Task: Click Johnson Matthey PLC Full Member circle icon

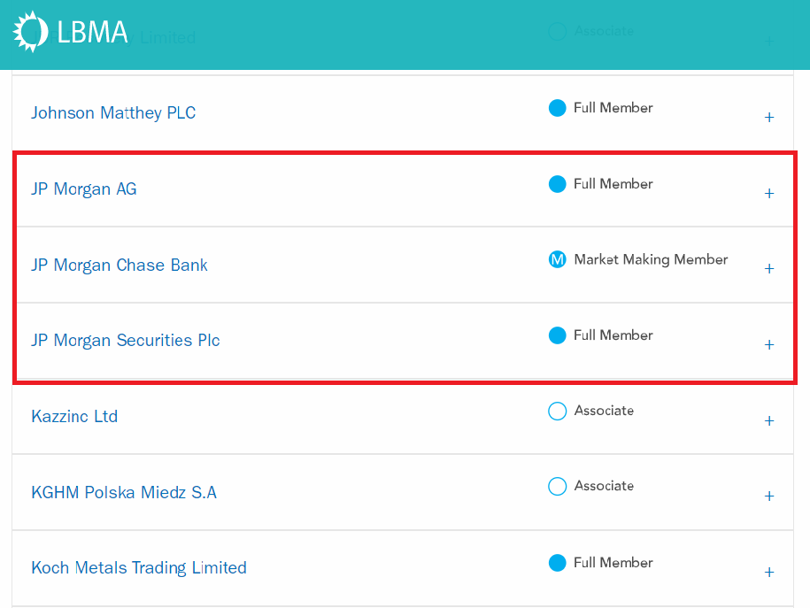Action: tap(557, 108)
